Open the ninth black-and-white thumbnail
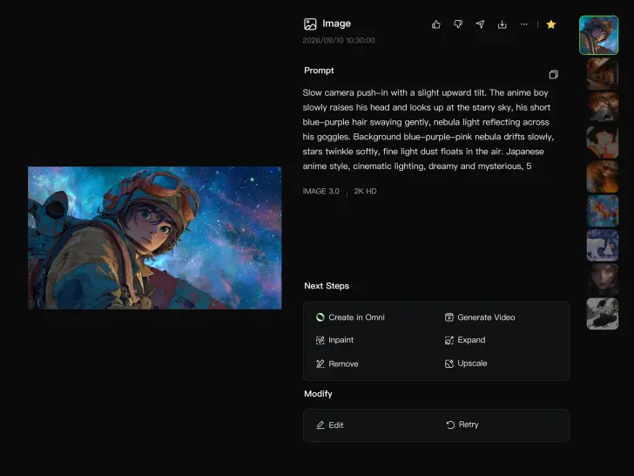The height and width of the screenshot is (476, 634). click(x=603, y=314)
